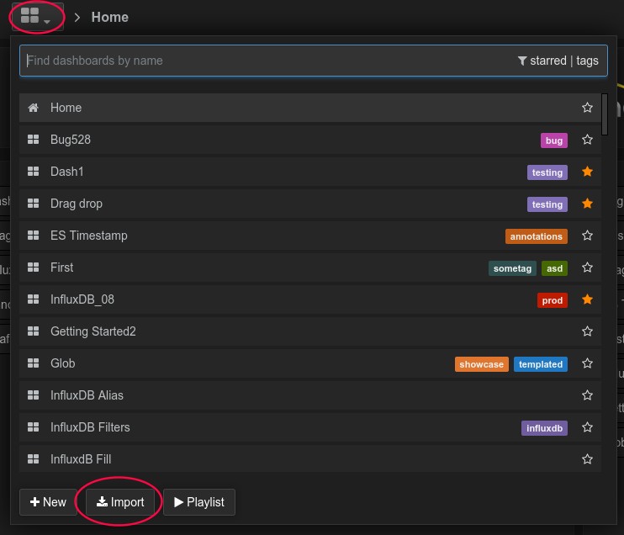
Task: Open the Getting Started2 dashboard
Action: click(x=93, y=331)
